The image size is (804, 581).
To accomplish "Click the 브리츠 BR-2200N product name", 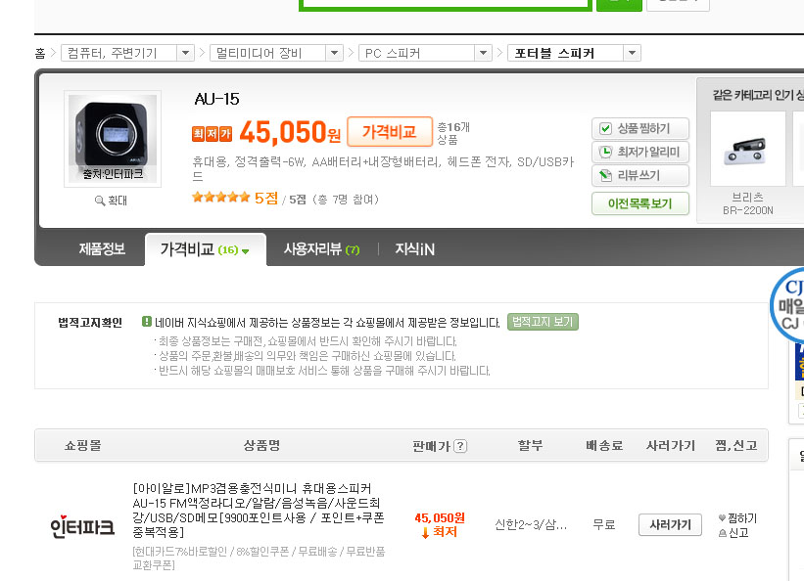I will point(747,203).
